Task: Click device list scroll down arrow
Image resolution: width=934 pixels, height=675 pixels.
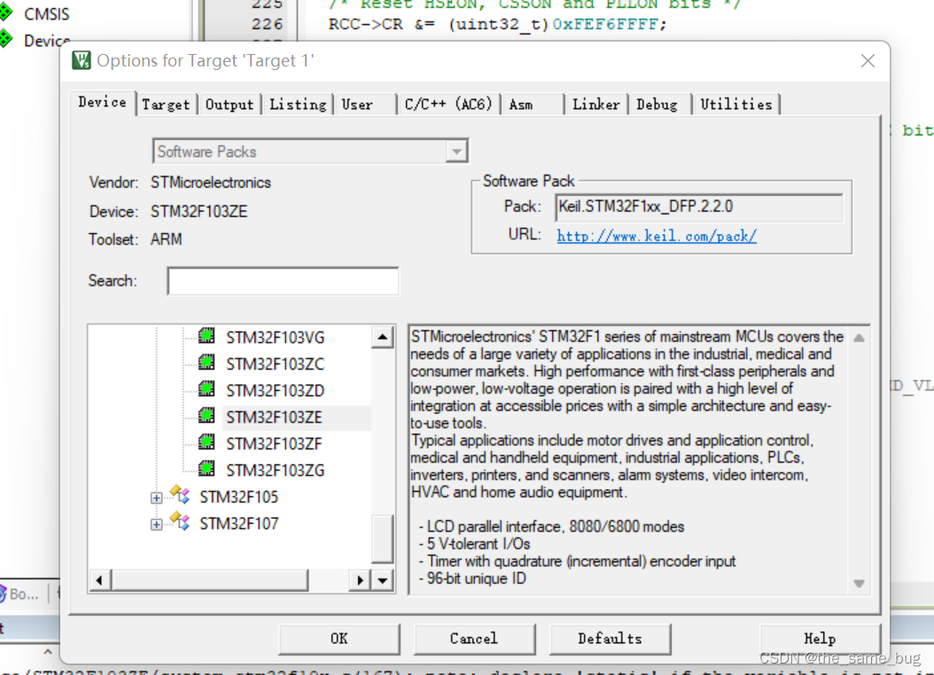Action: tap(383, 579)
